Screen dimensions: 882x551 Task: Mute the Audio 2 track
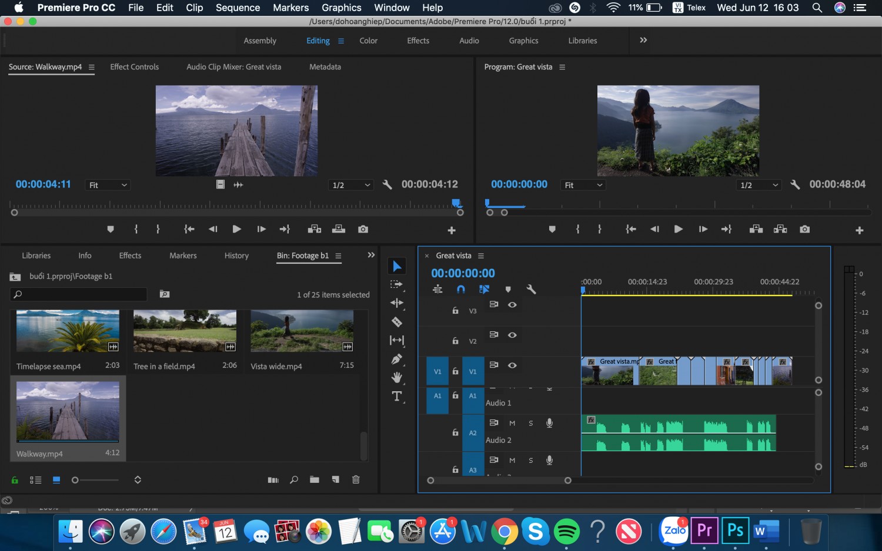[x=512, y=423]
